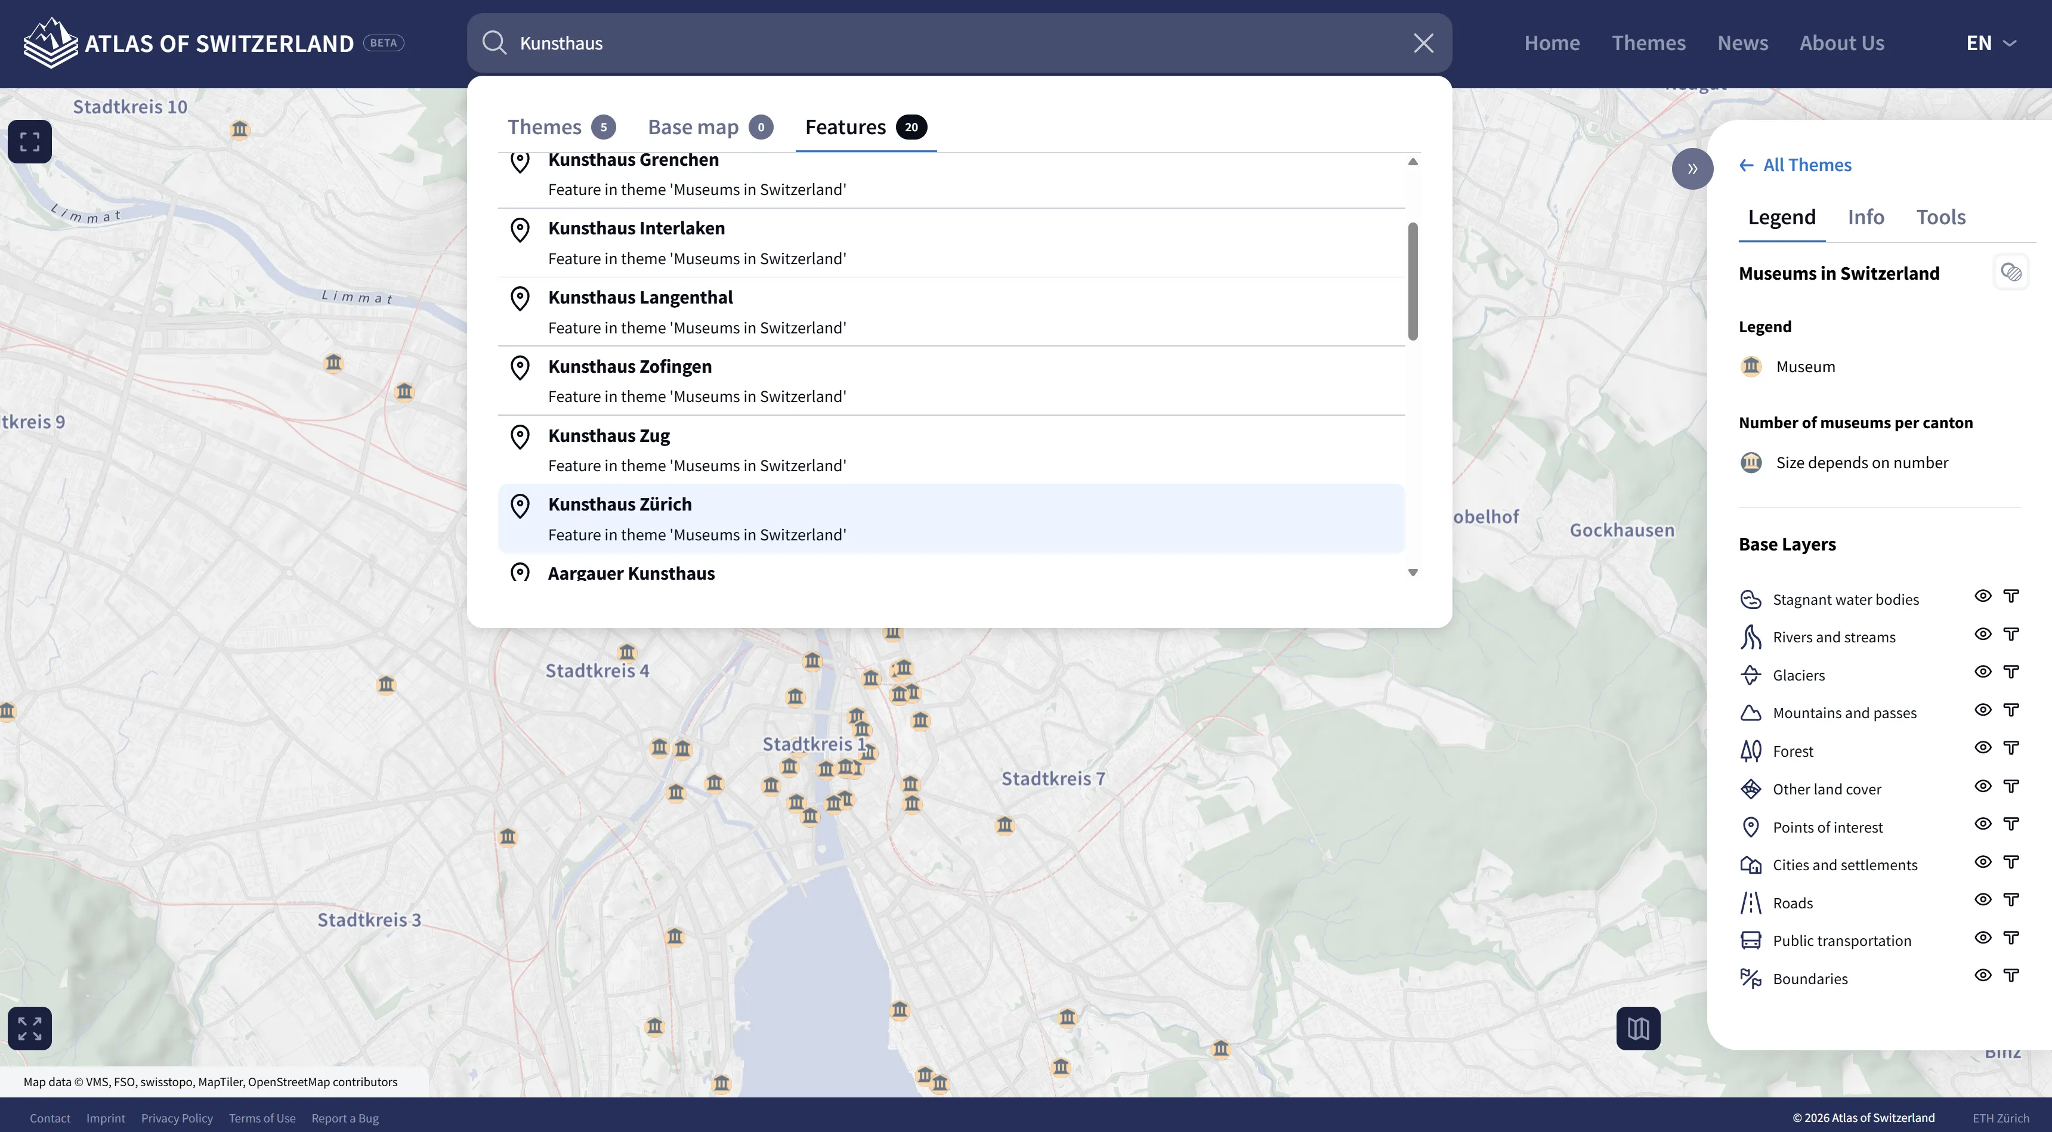Toggle visibility of Cities and settlements
Viewport: 2052px width, 1132px height.
pyautogui.click(x=1983, y=862)
